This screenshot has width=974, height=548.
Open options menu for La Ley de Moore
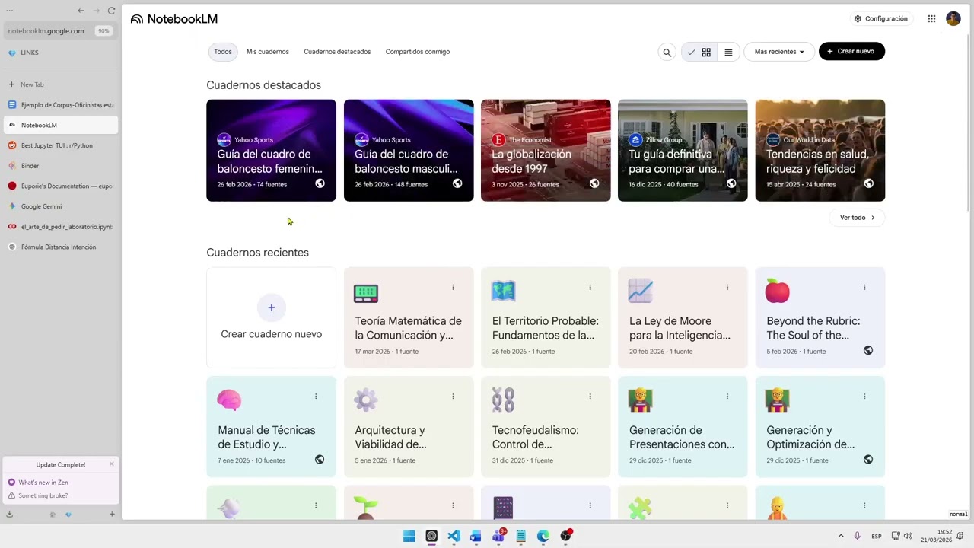(x=727, y=287)
